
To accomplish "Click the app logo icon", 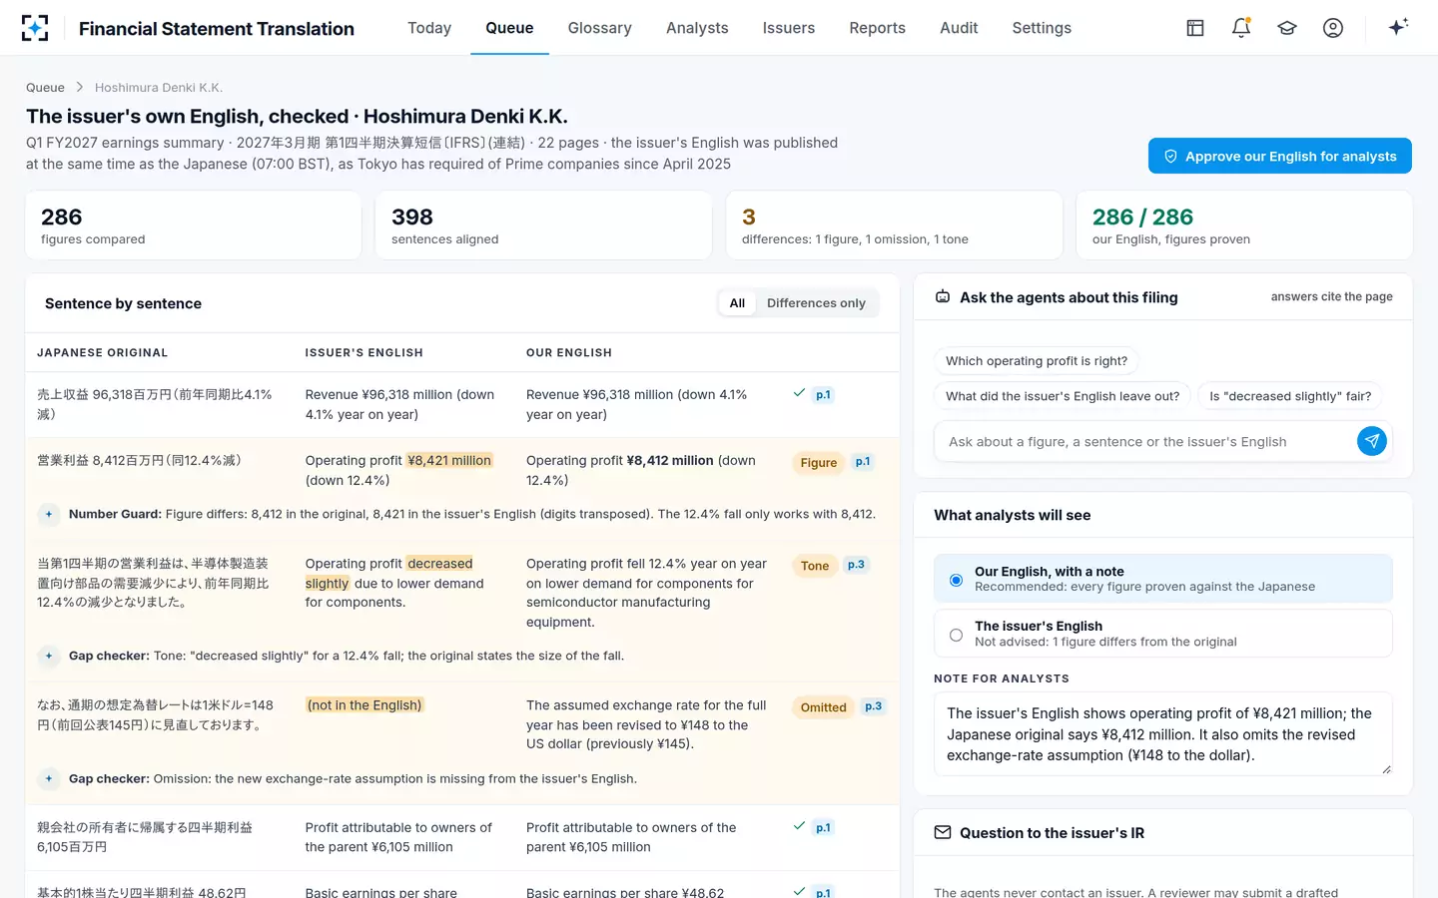I will [x=35, y=28].
